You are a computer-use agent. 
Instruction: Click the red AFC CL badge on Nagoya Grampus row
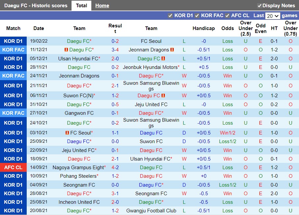[x=14, y=167]
